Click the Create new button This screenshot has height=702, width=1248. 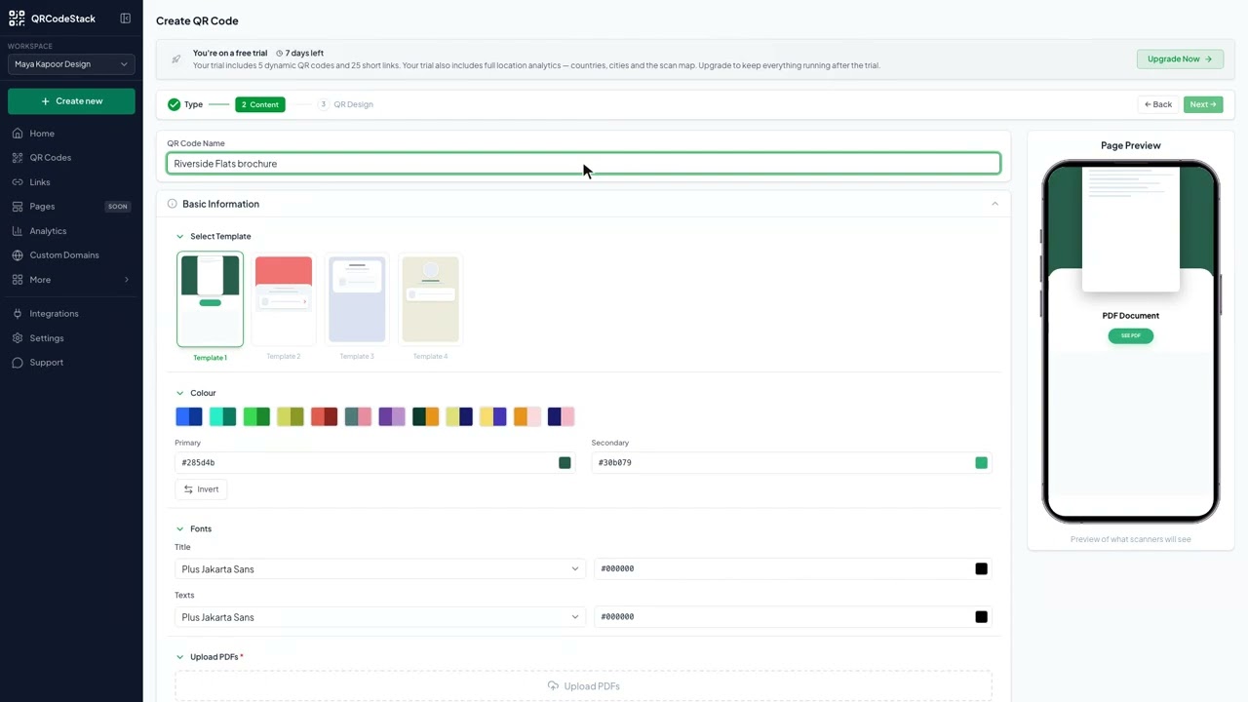coord(71,101)
